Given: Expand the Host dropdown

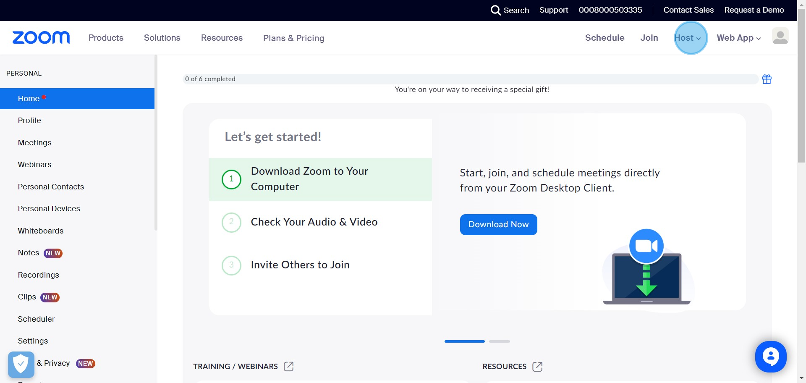Looking at the screenshot, I should coord(688,38).
